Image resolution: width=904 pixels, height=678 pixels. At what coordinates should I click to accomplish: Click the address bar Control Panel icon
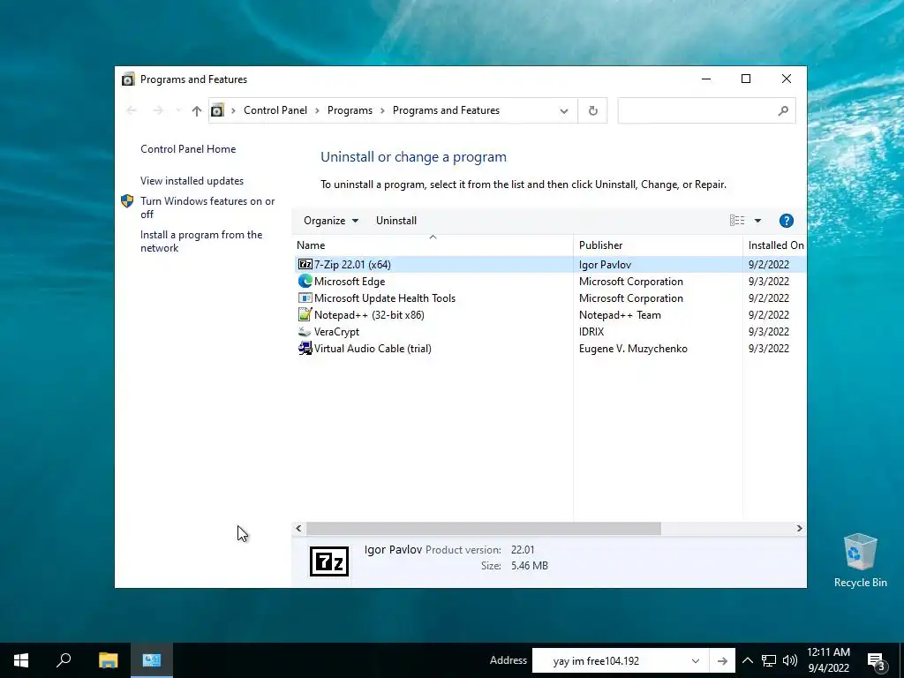(x=217, y=110)
